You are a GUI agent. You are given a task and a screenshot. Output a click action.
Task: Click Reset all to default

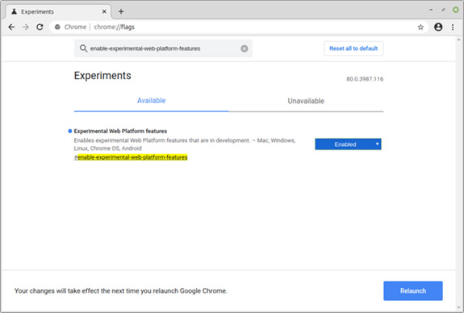pyautogui.click(x=353, y=48)
